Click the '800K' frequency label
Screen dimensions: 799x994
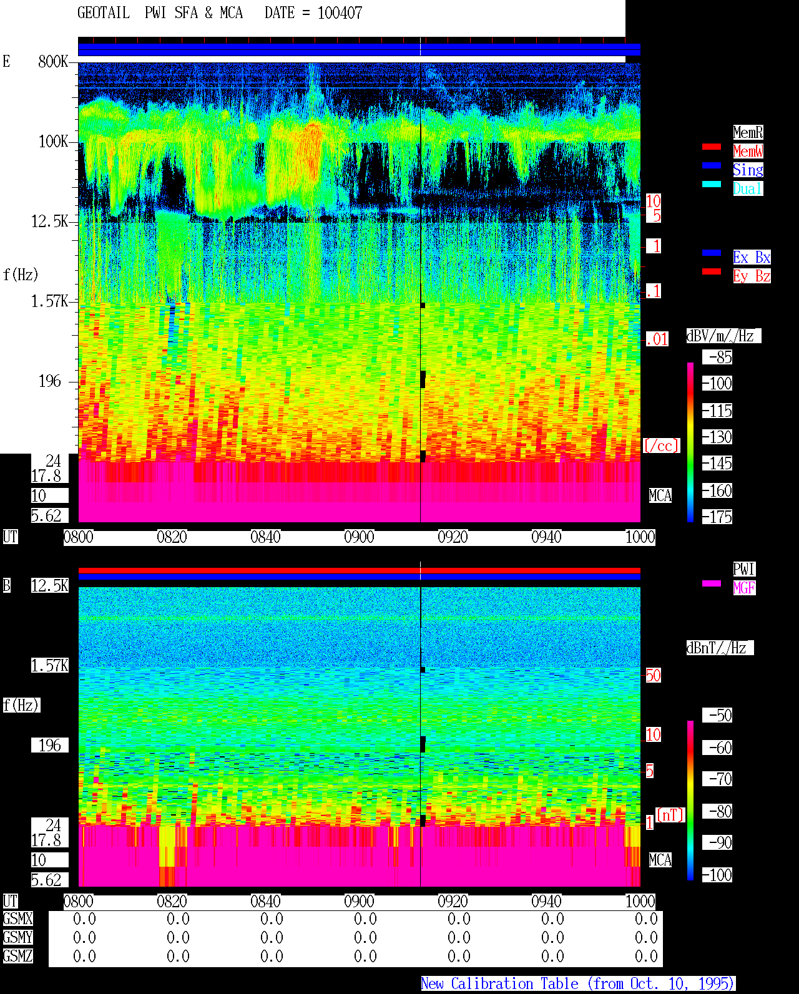tap(53, 62)
